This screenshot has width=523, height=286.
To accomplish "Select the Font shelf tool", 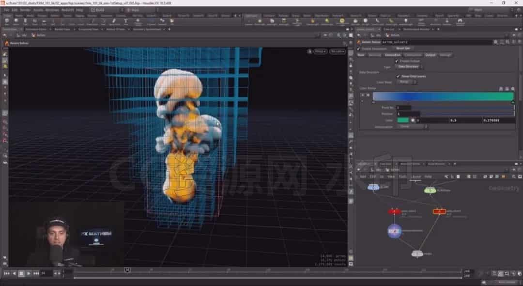I will point(126,22).
